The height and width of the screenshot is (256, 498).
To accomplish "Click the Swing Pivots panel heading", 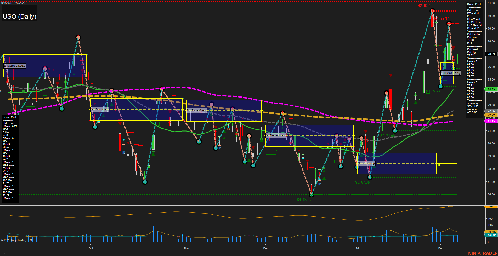I will coord(474,4).
